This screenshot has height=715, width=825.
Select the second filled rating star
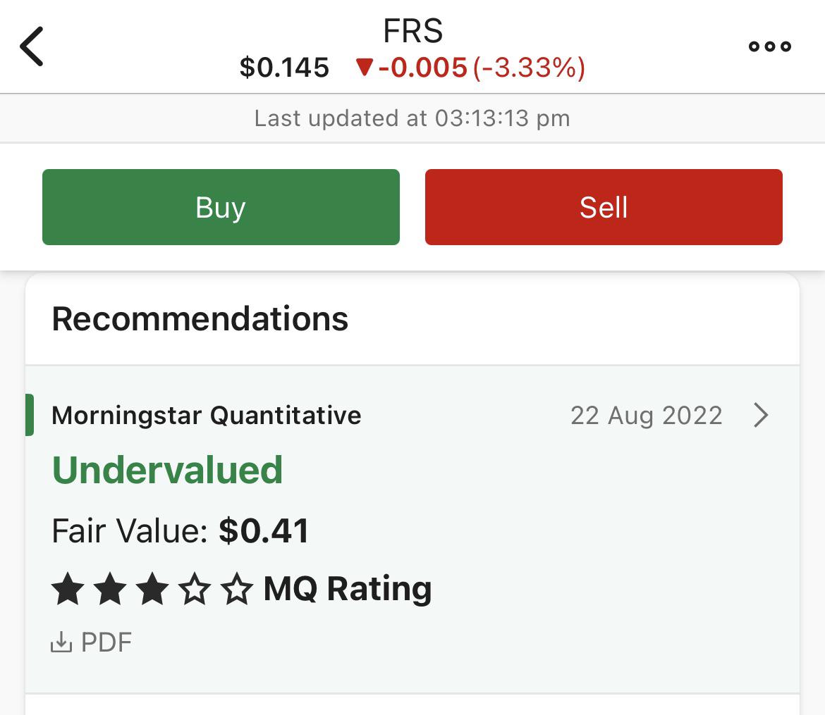(x=111, y=589)
